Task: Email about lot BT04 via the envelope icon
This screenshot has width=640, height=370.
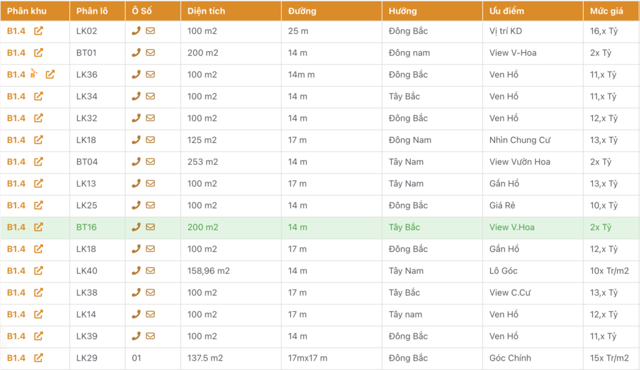Action: click(x=151, y=162)
